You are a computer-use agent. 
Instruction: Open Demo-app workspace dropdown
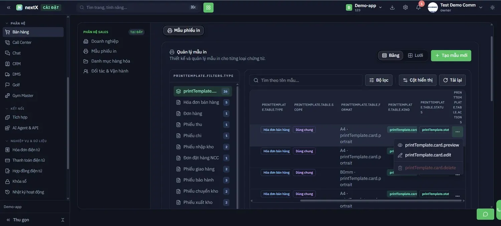[364, 7]
